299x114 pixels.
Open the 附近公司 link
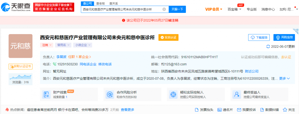[252, 72]
